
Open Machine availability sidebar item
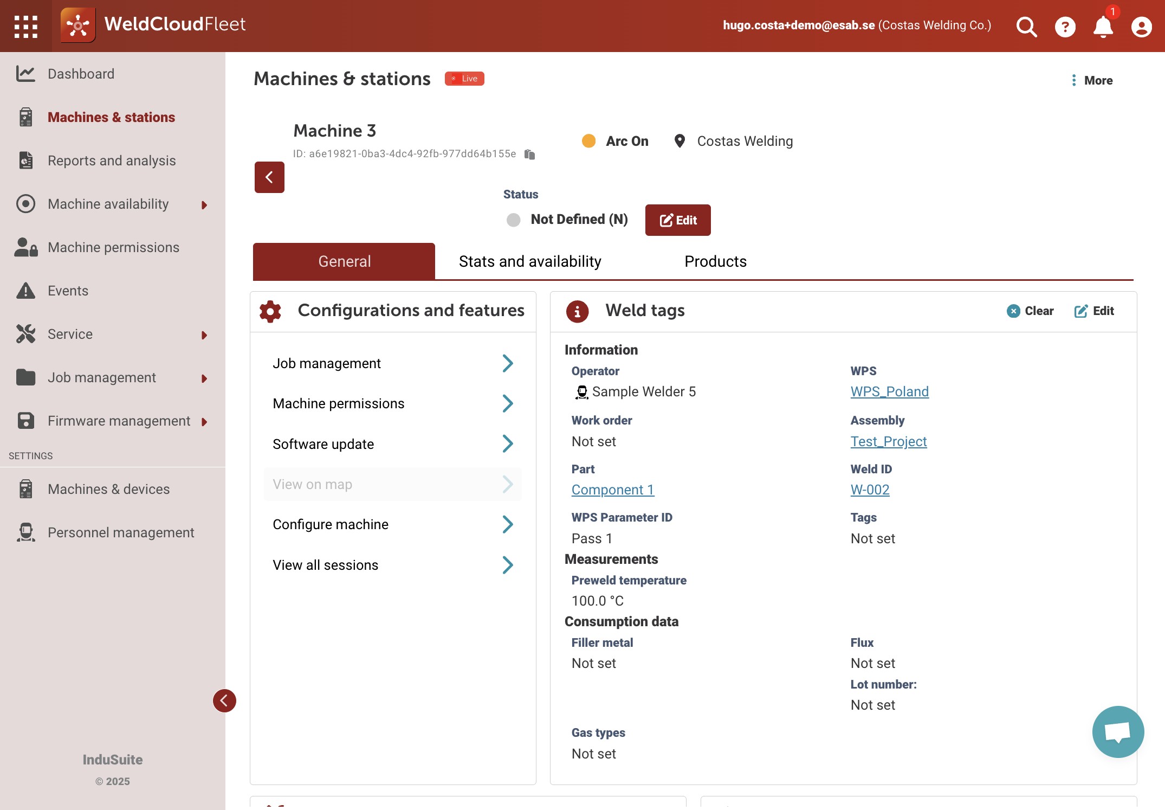coord(108,204)
